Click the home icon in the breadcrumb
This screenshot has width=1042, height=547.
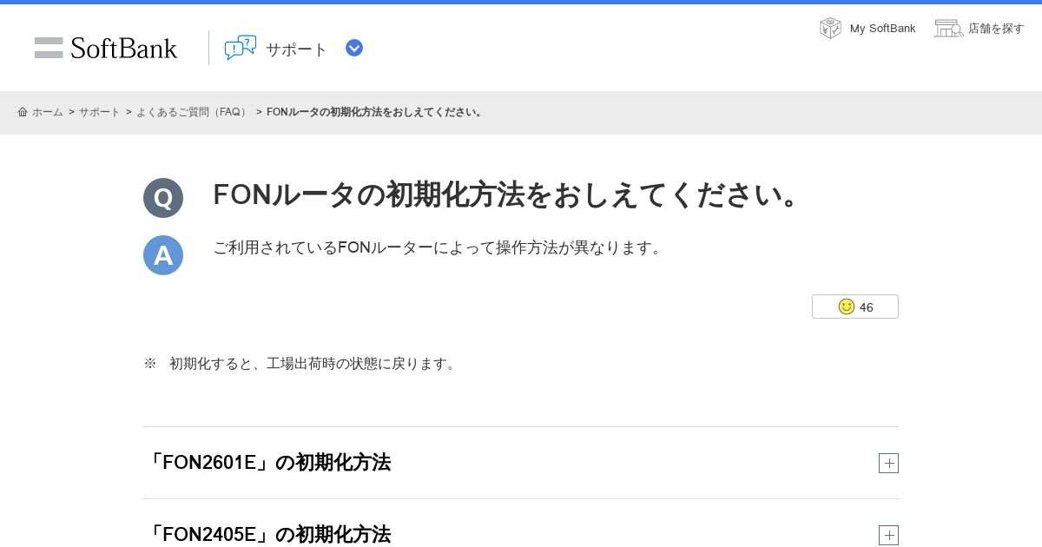click(23, 112)
